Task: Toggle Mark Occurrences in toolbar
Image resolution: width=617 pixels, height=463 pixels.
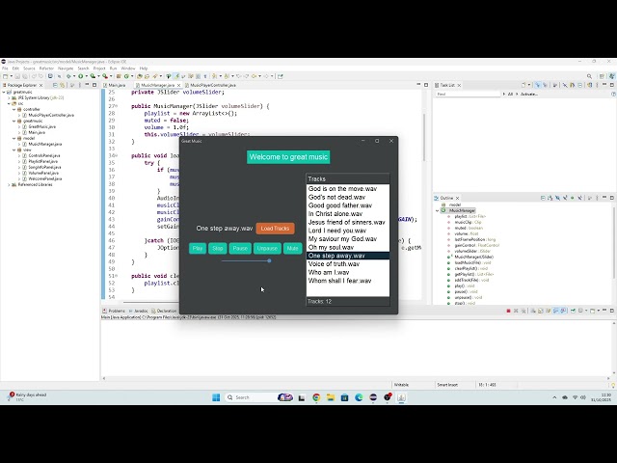Action: [x=176, y=76]
